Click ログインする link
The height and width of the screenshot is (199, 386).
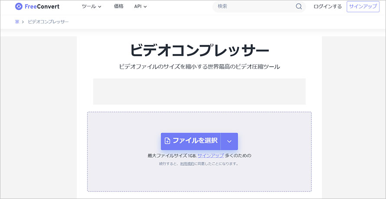click(327, 6)
